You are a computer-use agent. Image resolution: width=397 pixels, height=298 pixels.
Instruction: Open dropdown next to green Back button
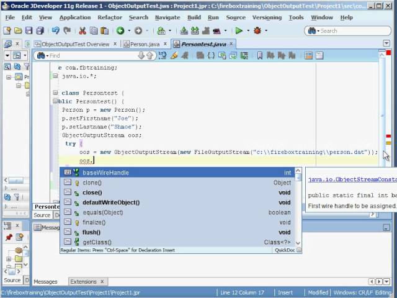click(x=129, y=30)
